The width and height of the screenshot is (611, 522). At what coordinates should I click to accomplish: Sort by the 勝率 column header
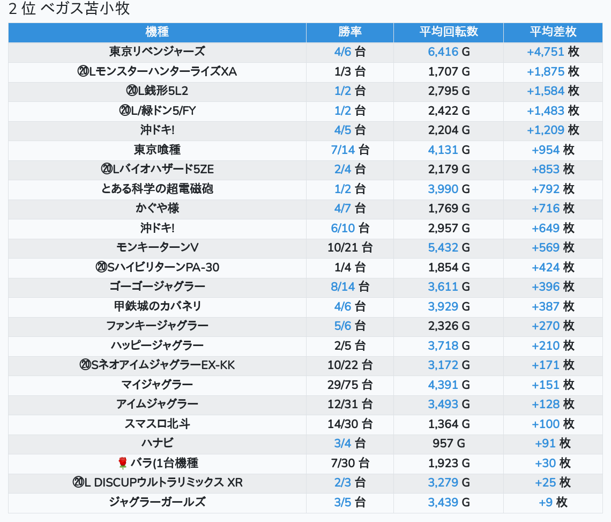click(349, 32)
